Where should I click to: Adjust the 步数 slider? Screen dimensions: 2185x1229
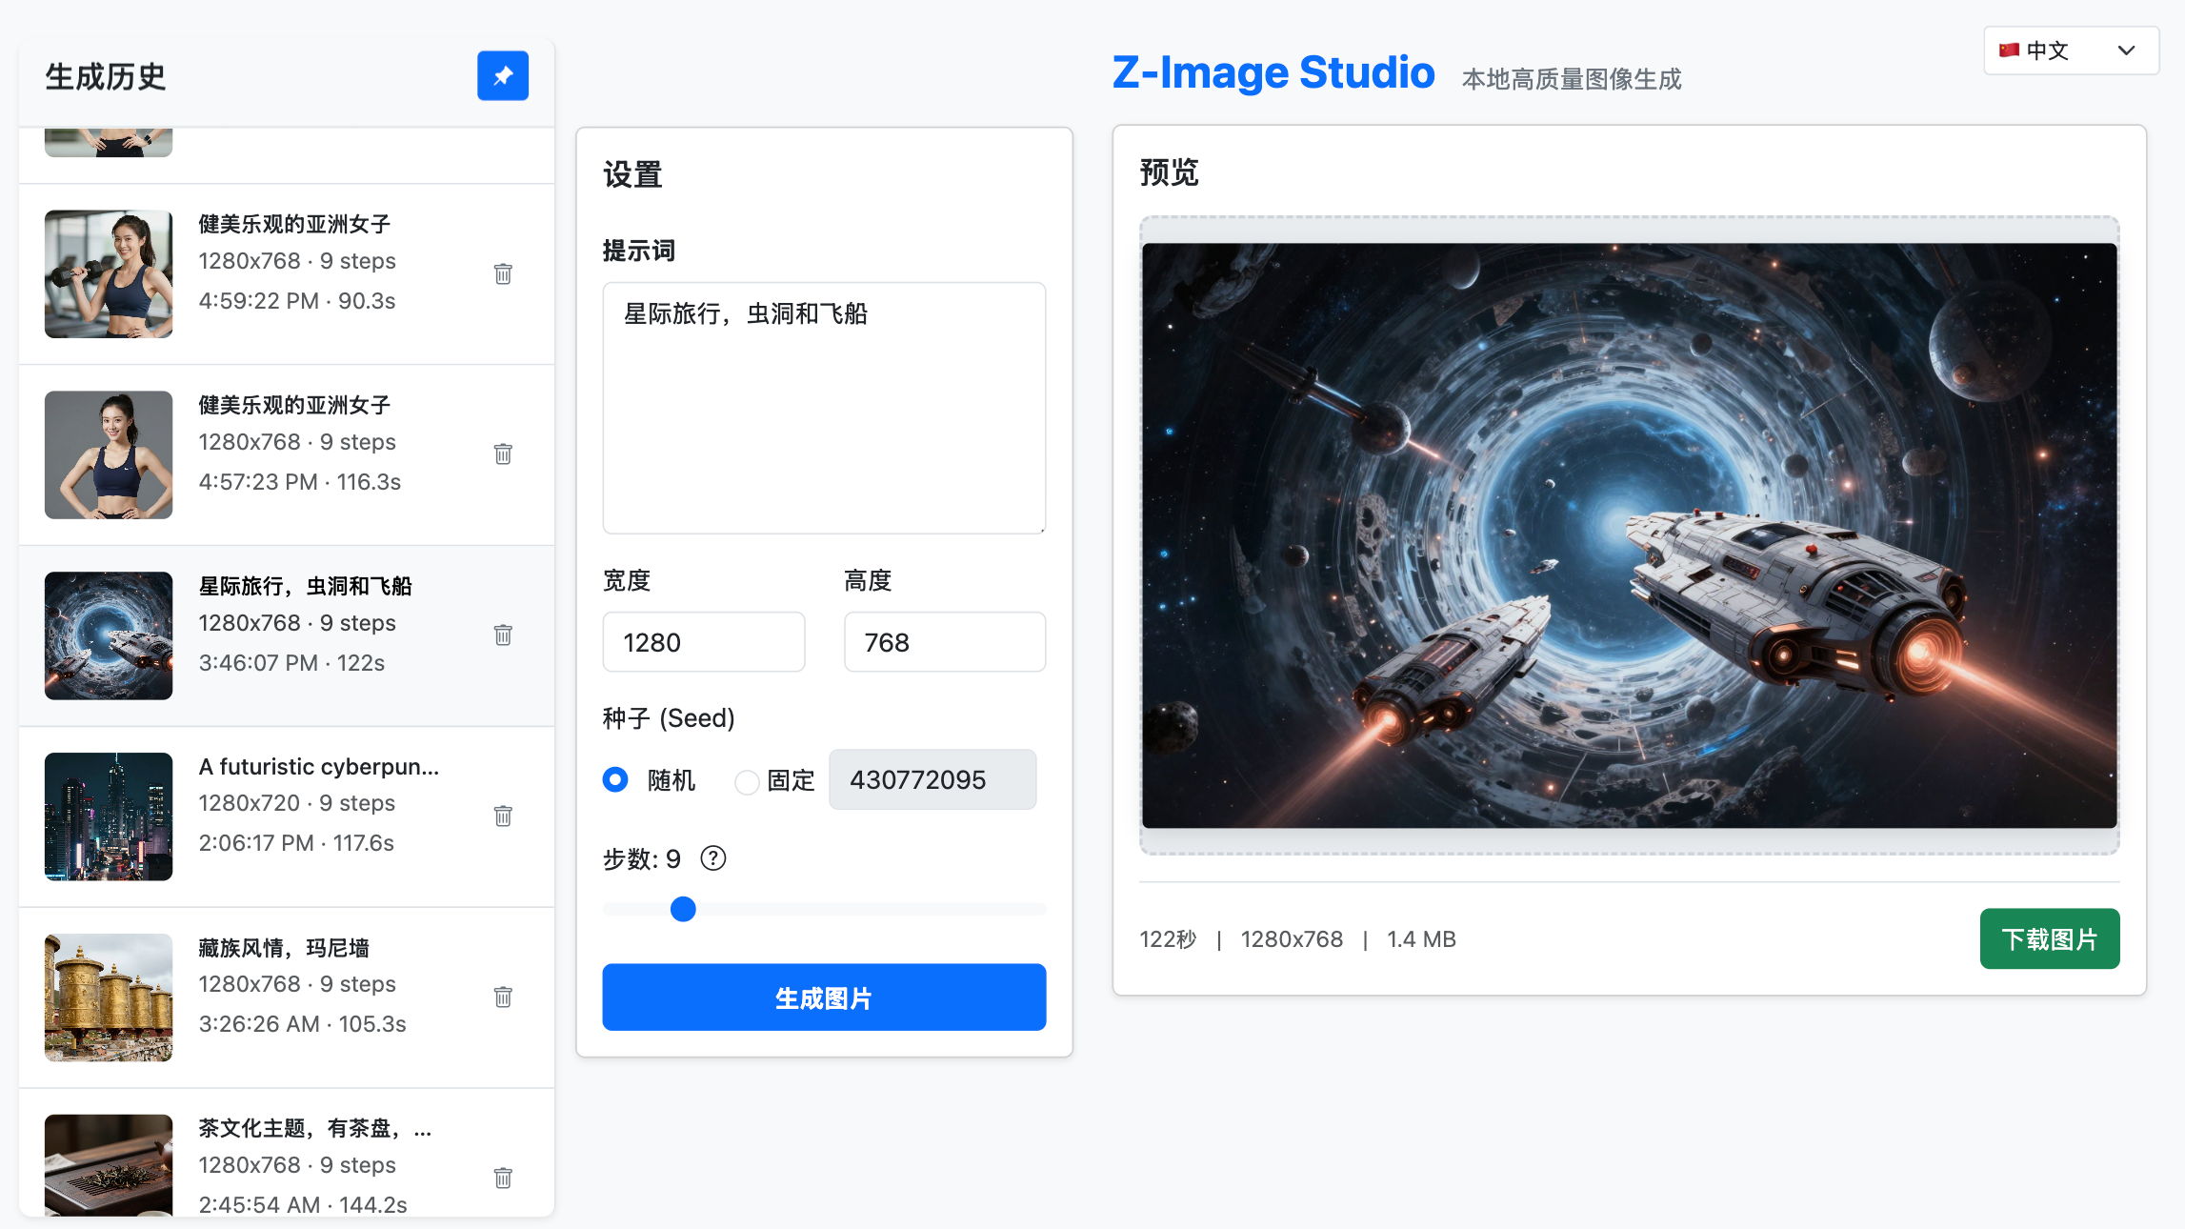682,910
